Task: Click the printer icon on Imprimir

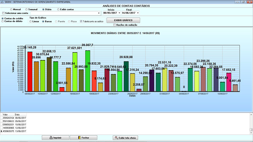Action: coord(51,137)
